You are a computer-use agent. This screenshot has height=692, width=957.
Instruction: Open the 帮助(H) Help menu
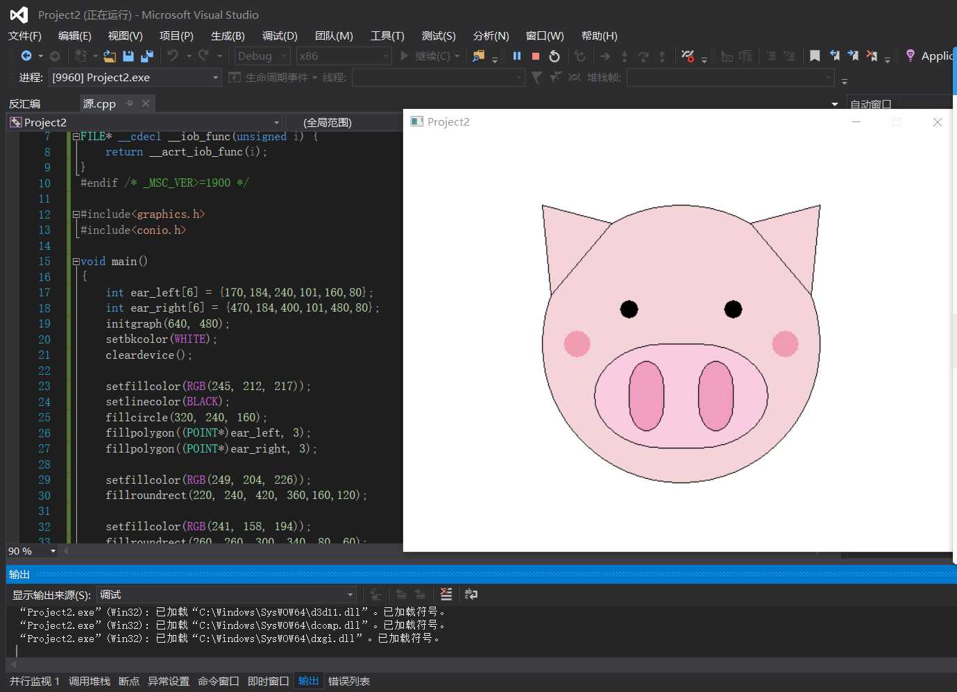click(599, 36)
